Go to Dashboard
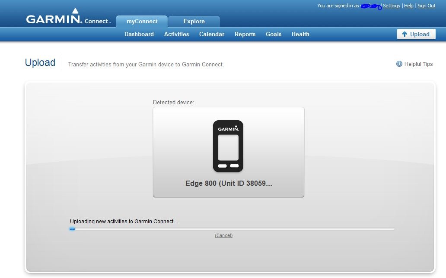The image size is (446, 278). click(x=139, y=34)
